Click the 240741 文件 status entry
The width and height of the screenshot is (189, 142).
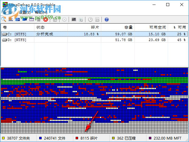click(x=55, y=138)
